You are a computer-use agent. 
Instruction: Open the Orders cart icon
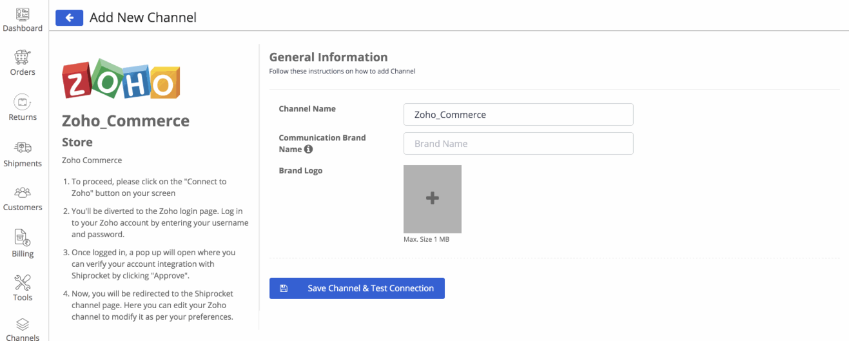(x=23, y=57)
